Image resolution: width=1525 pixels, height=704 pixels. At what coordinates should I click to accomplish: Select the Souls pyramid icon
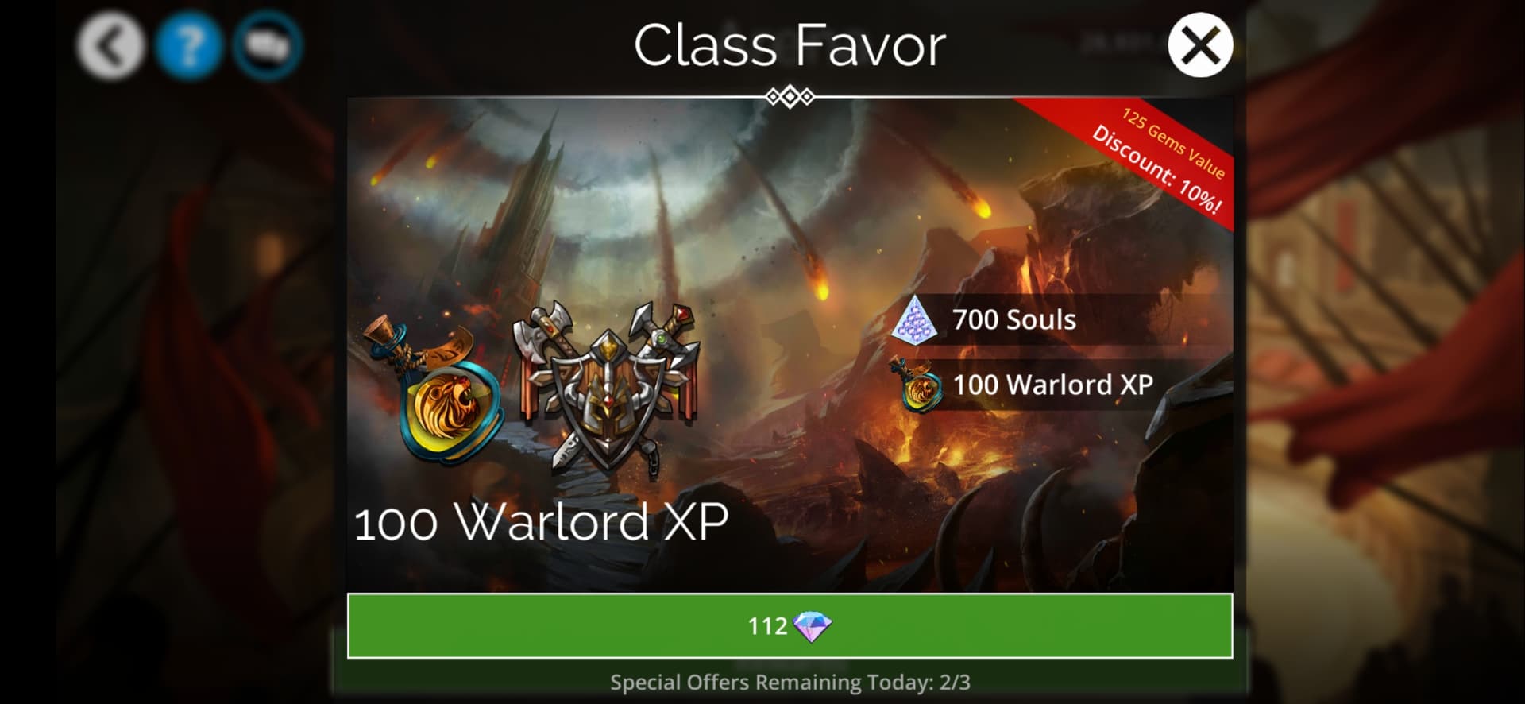tap(914, 320)
